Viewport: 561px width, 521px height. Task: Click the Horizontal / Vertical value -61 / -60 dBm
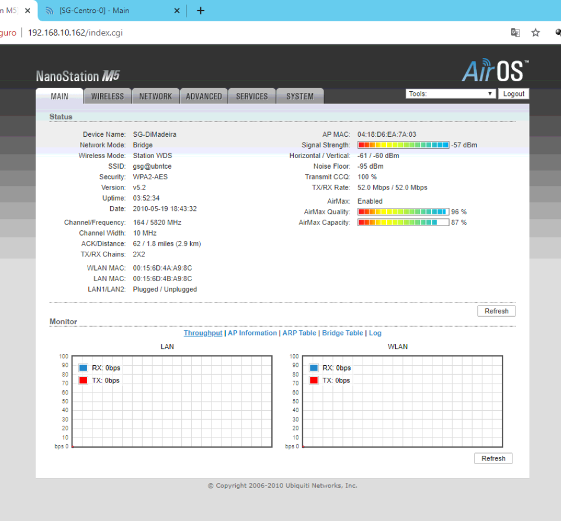378,156
